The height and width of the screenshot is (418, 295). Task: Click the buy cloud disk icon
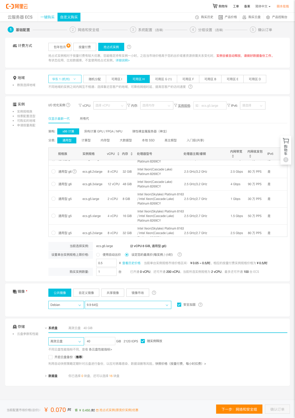tap(244, 17)
